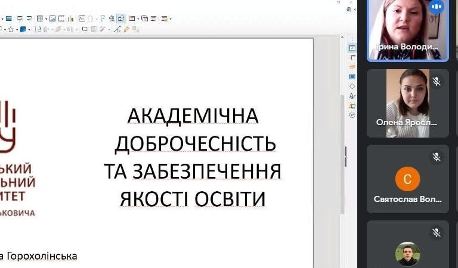Click the orange C avatar

[x=408, y=179]
